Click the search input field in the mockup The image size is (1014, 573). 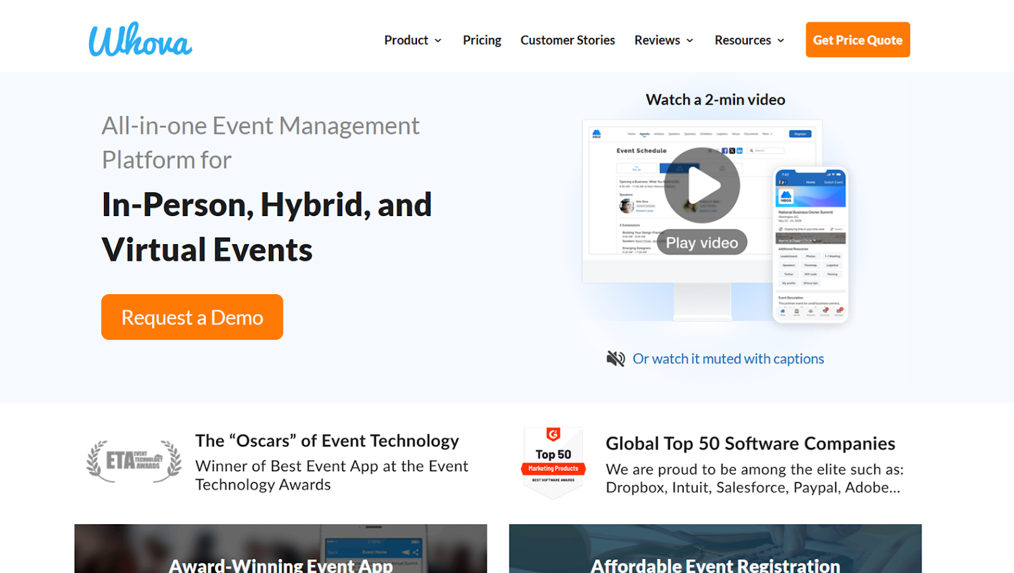tap(767, 151)
